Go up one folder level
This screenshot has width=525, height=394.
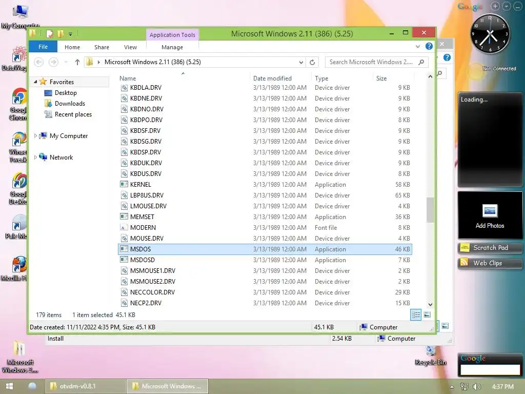(x=77, y=62)
